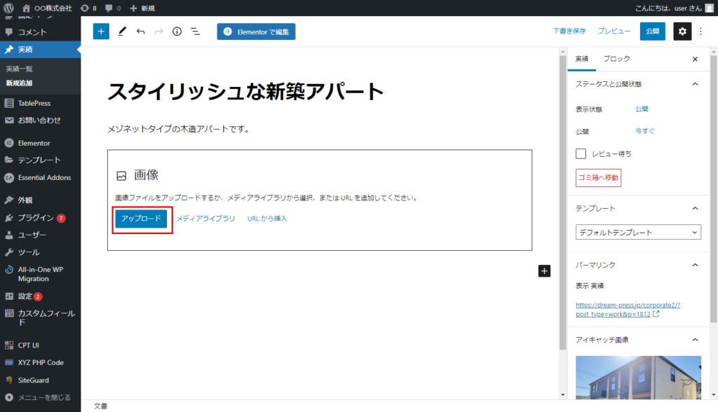The image size is (718, 412).
Task: Open the List View outline icon
Action: pos(195,32)
